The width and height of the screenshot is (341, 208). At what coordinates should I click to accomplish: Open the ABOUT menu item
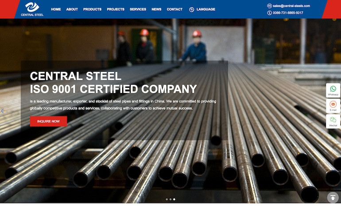72,9
